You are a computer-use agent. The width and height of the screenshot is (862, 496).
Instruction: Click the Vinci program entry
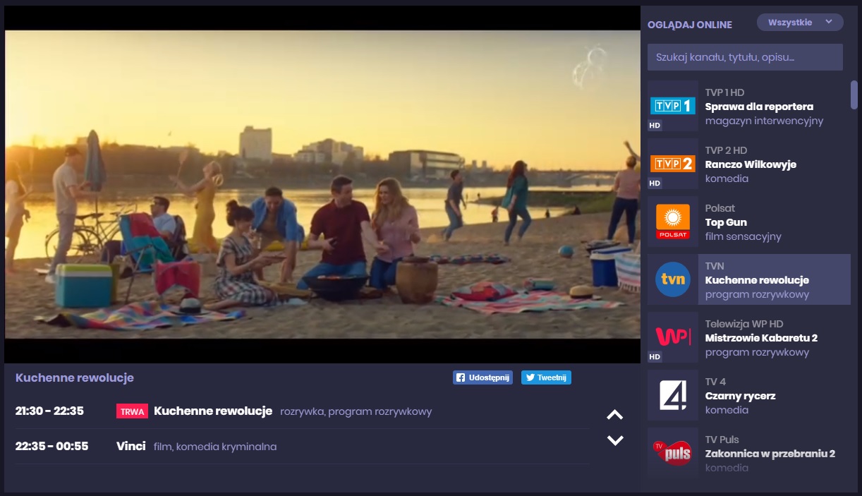[130, 447]
